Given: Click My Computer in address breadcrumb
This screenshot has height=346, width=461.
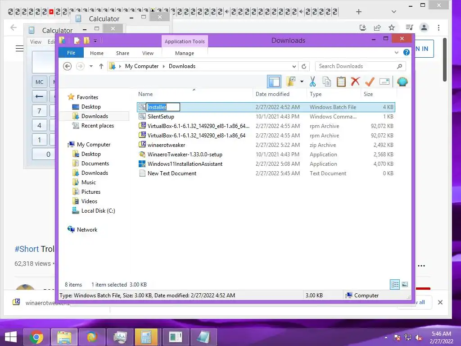Looking at the screenshot, I should tap(142, 66).
